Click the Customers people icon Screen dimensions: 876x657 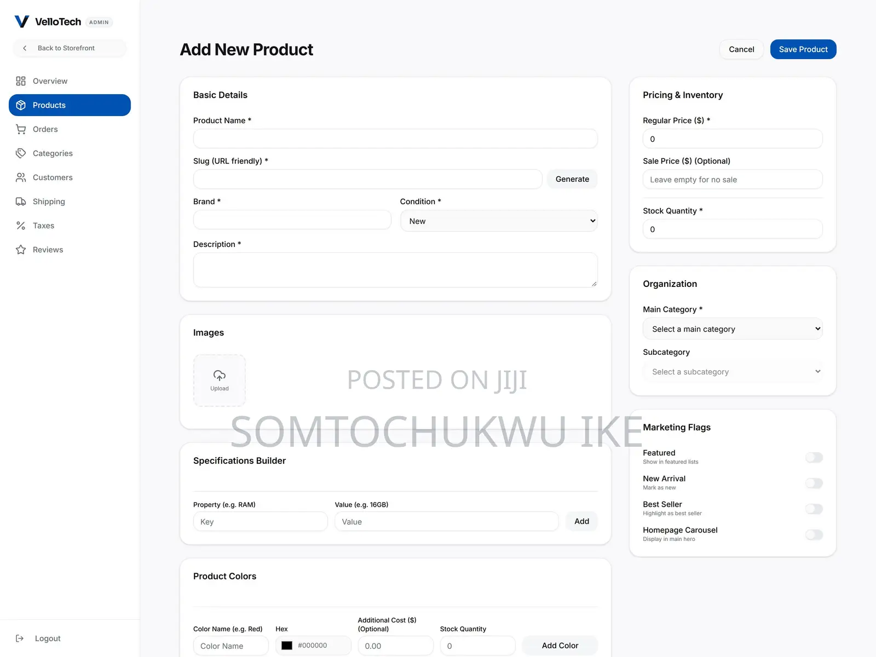tap(21, 177)
